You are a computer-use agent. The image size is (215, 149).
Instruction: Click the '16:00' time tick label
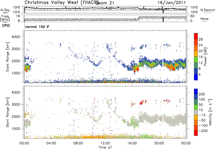[x=132, y=143]
